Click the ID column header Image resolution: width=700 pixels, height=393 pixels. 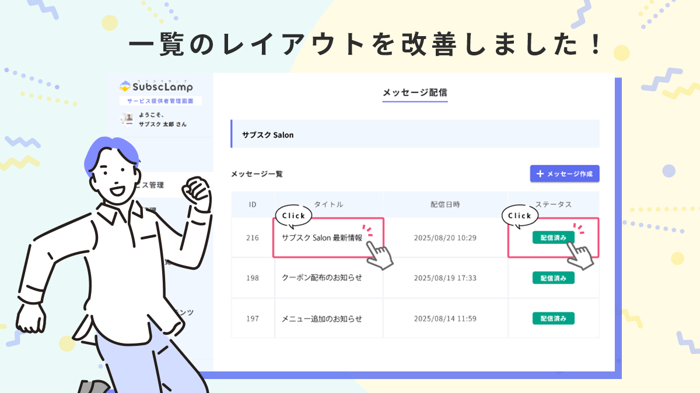[x=253, y=204]
